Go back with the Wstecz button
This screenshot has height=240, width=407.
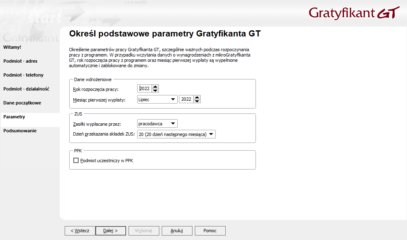[x=80, y=231]
